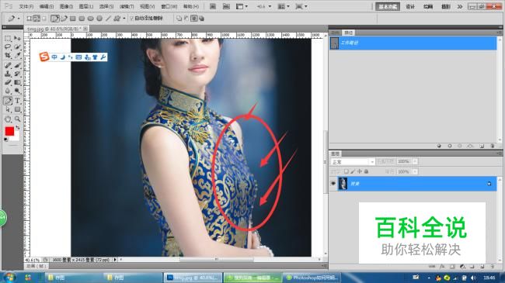Image resolution: width=505 pixels, height=283 pixels.
Task: Choose Rounded Rectangle in options bar
Action: pos(82,19)
